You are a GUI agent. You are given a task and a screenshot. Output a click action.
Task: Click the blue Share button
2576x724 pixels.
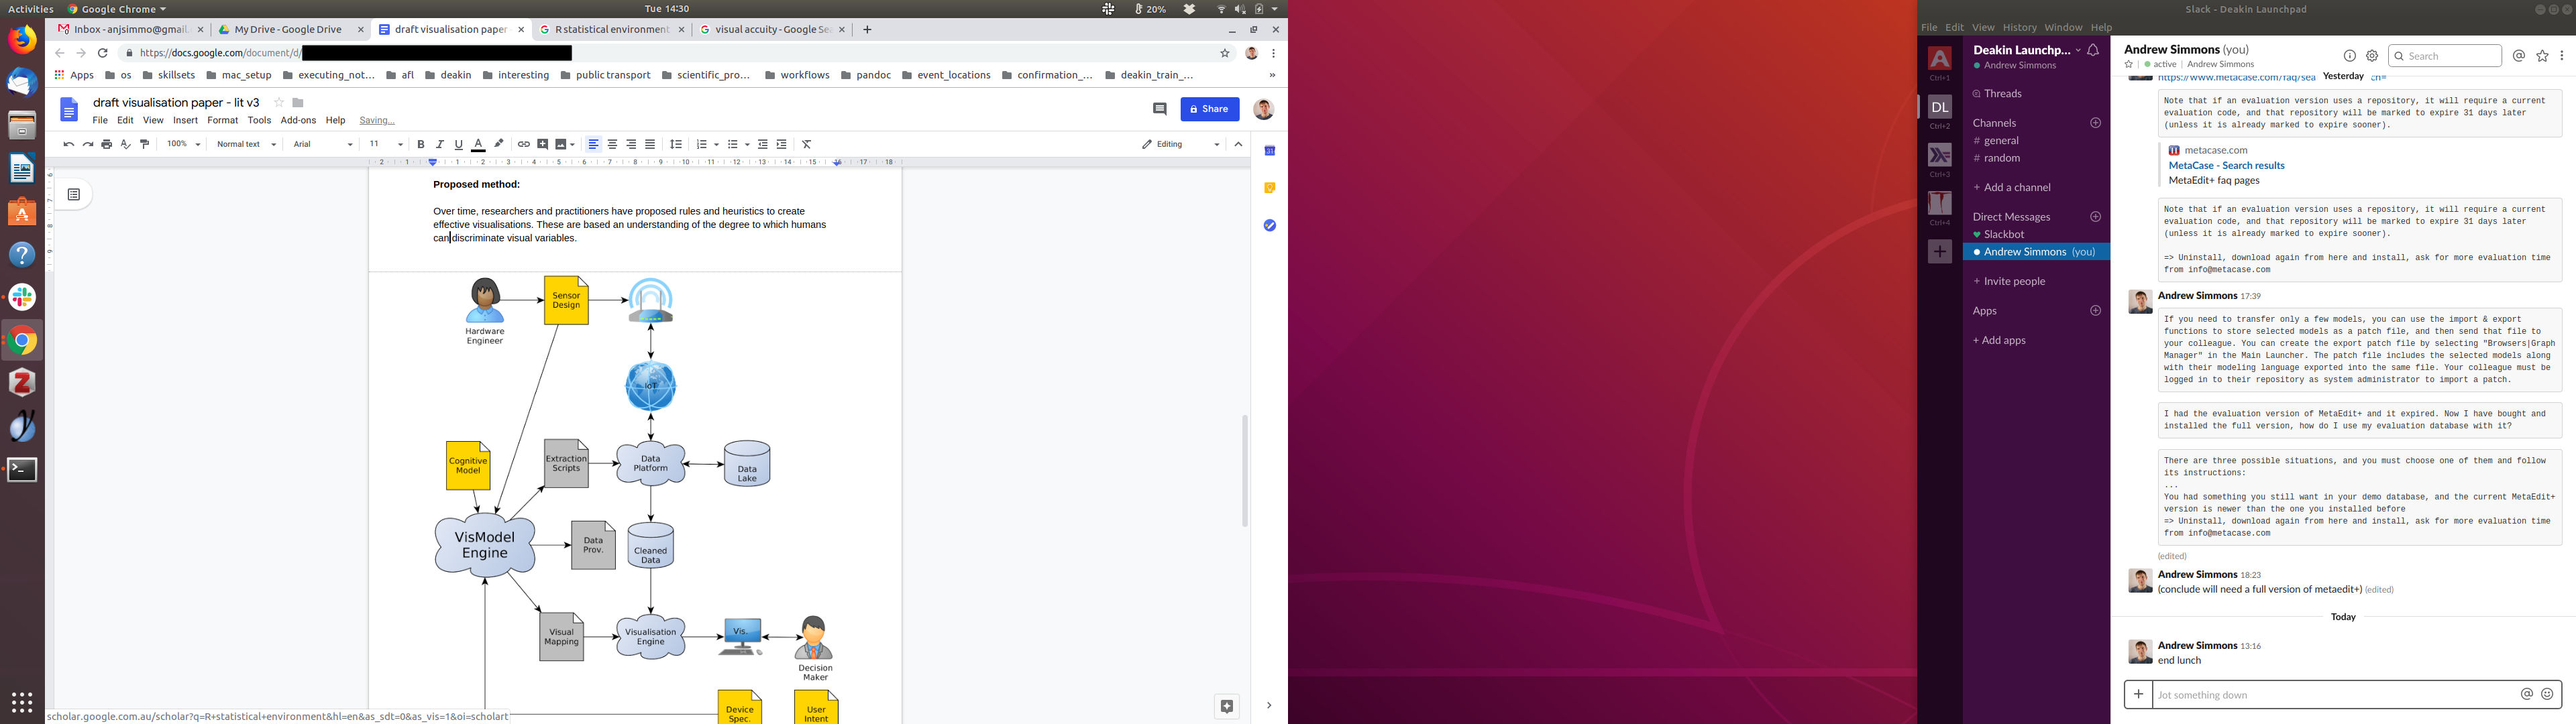coord(1209,109)
